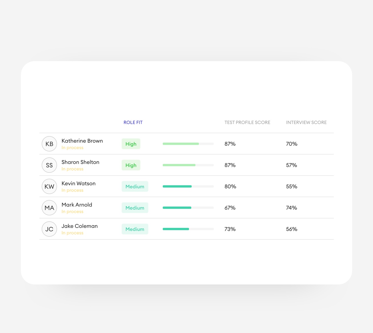
Task: Click Mark Arnold's 74% interview score
Action: pos(291,208)
